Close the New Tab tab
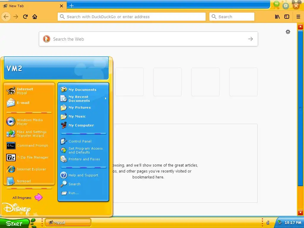This screenshot has height=228, width=304. point(61,6)
